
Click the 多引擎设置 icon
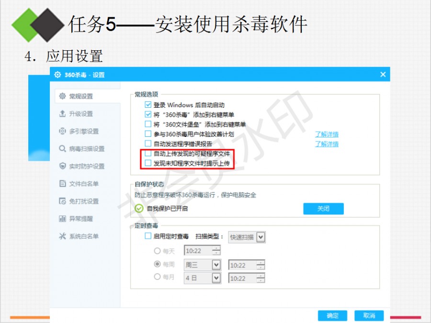click(x=62, y=131)
